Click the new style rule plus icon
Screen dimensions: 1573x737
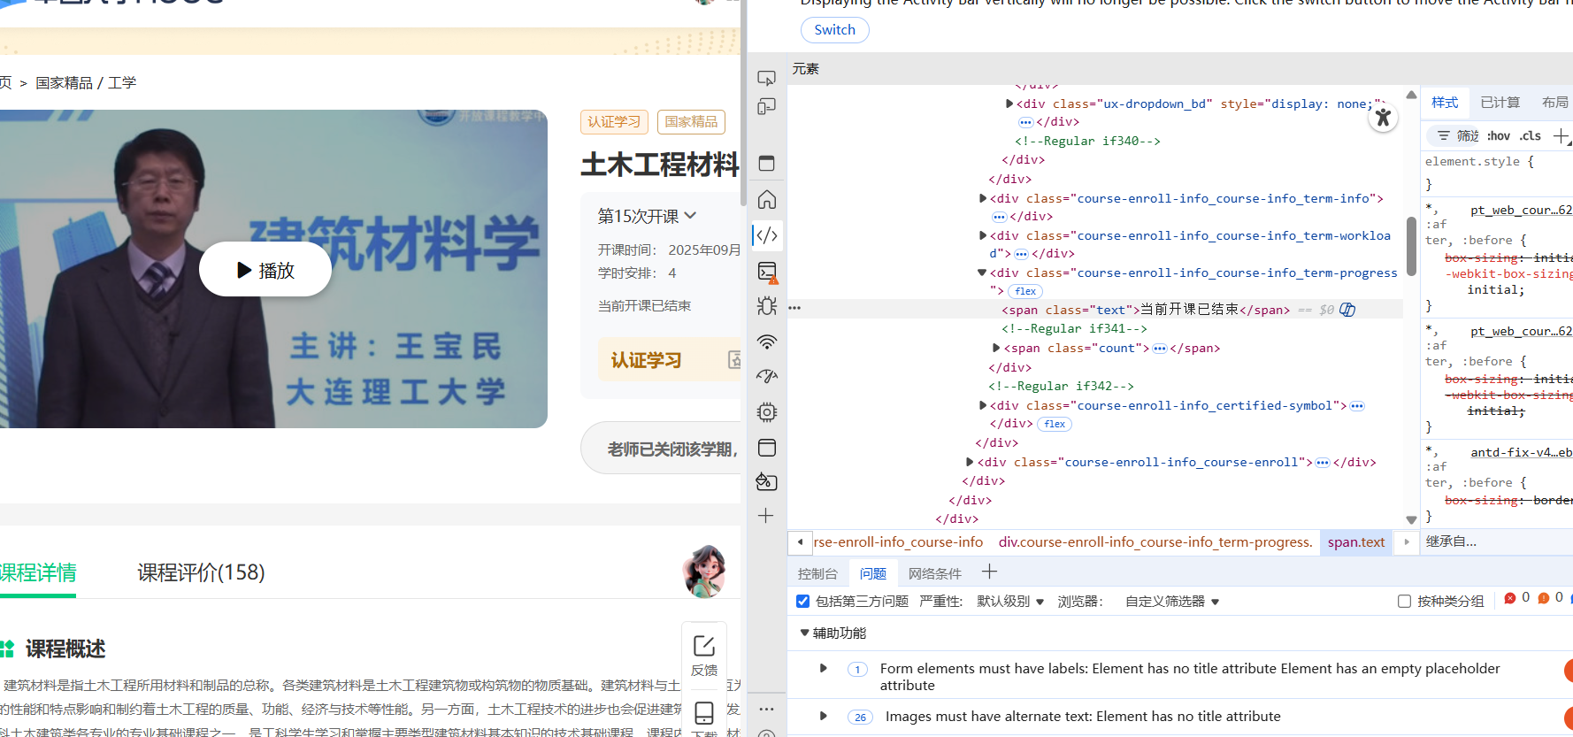pos(1561,136)
